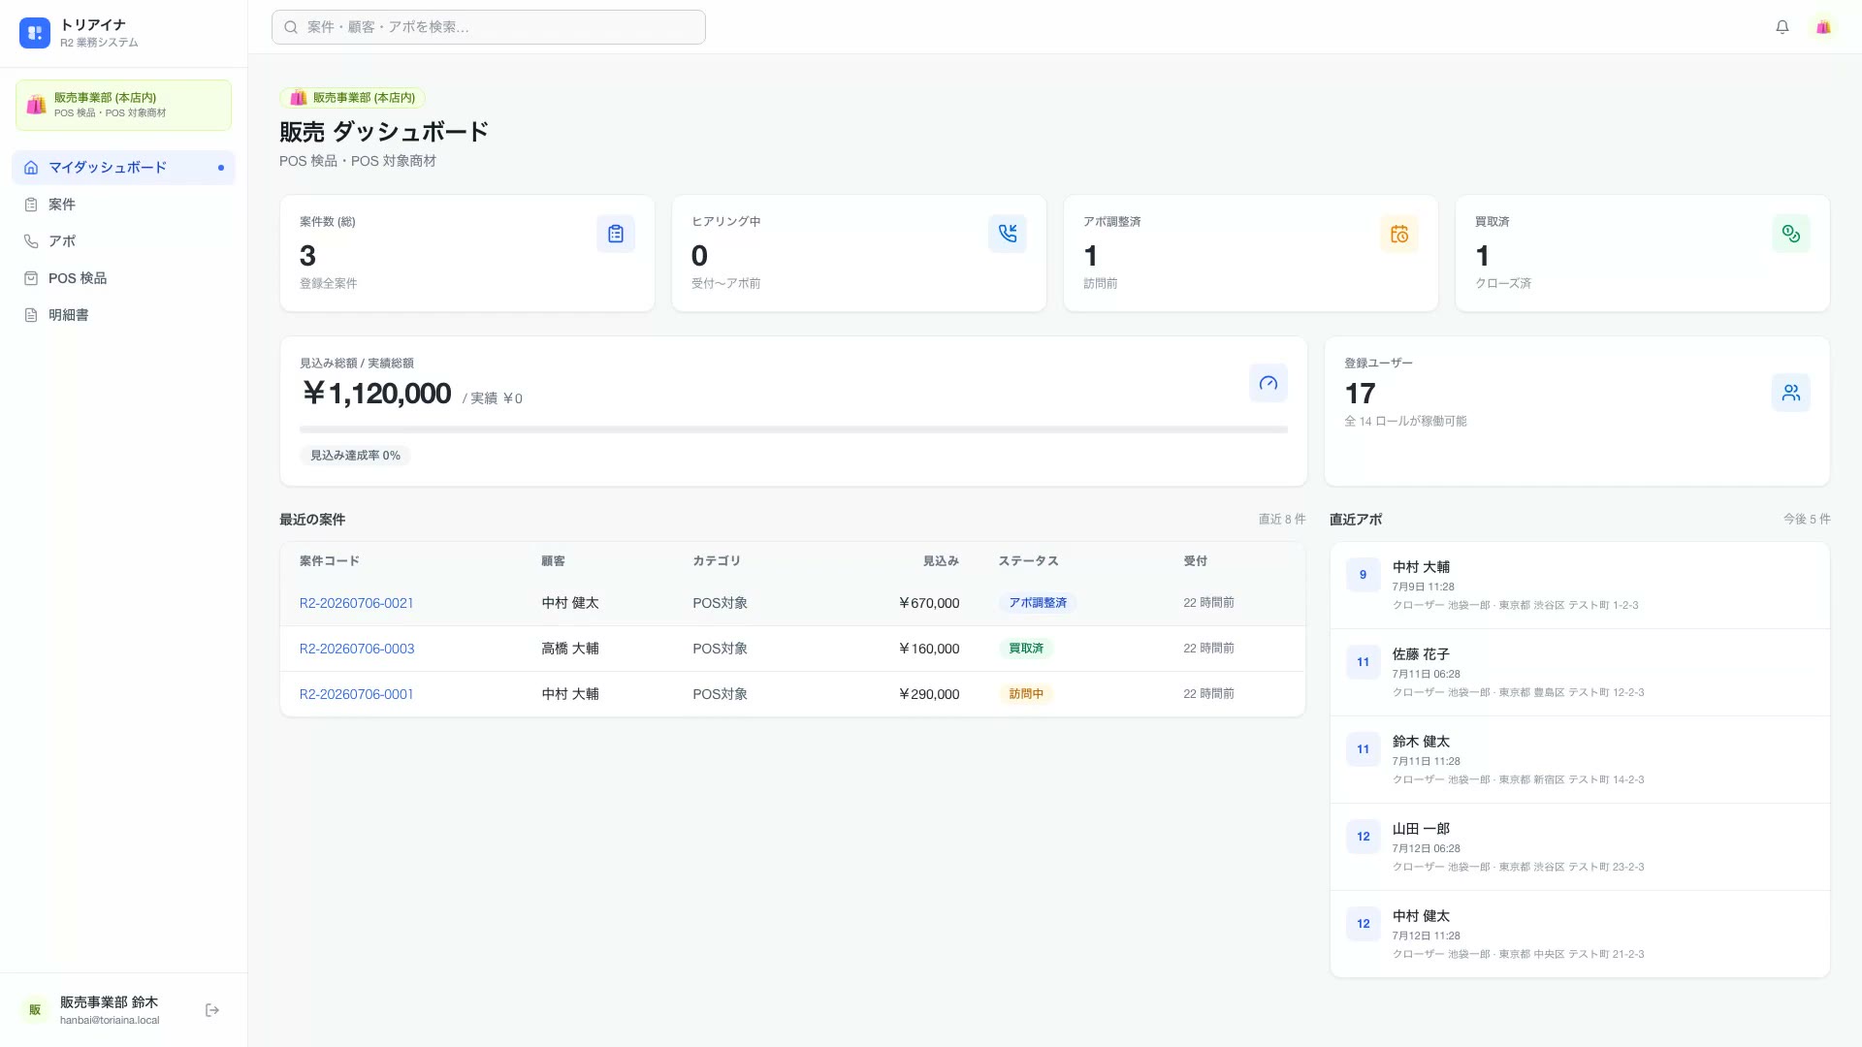This screenshot has width=1862, height=1047.
Task: Click the coins icon in 買取済 card
Action: tap(1791, 234)
